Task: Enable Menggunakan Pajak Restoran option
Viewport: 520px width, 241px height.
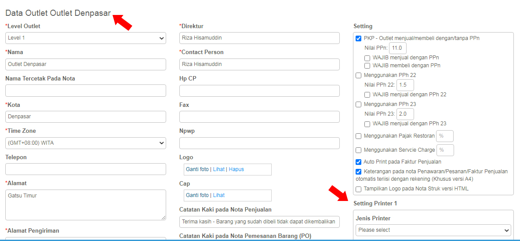Action: (359, 136)
